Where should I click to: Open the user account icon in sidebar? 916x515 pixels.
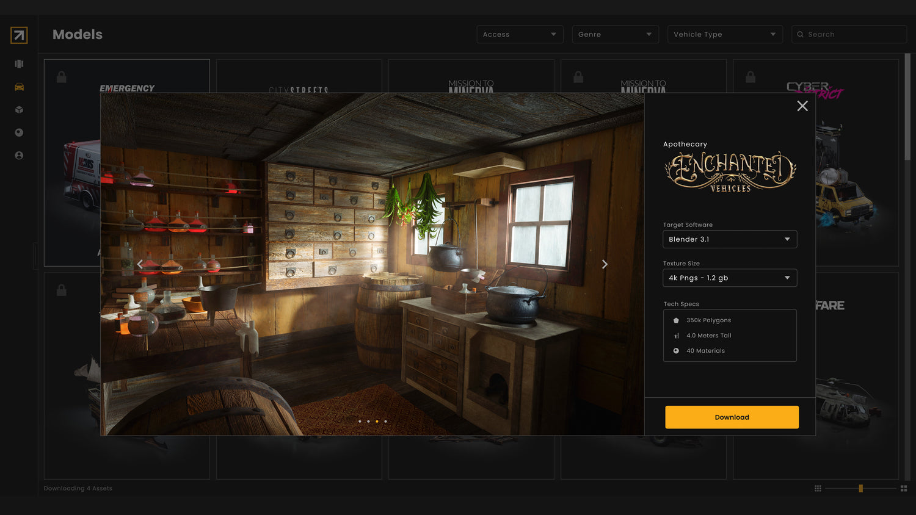[19, 156]
